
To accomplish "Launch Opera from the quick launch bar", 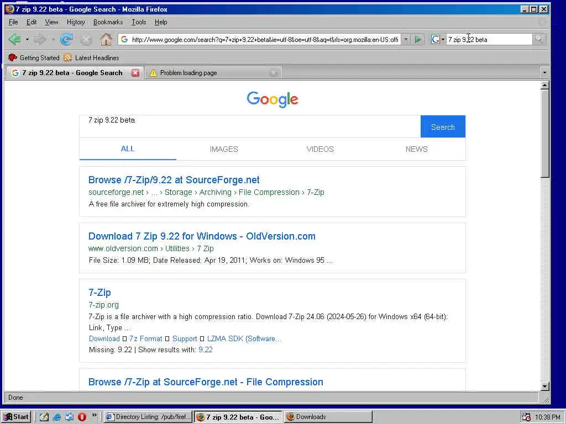I will tap(82, 417).
